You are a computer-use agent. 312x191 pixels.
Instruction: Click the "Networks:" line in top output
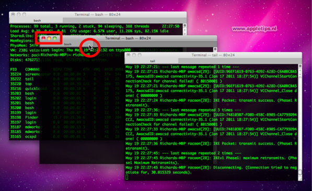click(x=25, y=55)
